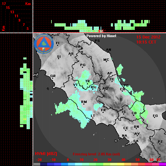The image size is (166, 166).
Task: Click the RI city label
Action: click(93, 87)
